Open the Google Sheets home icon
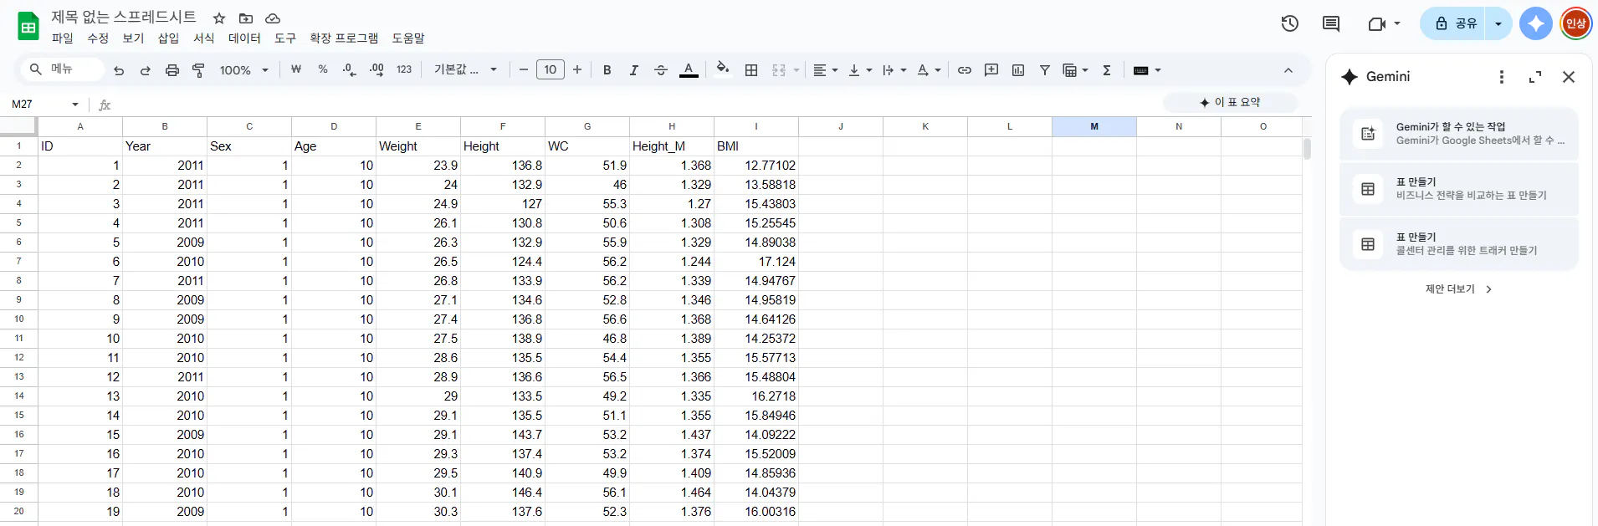This screenshot has width=1598, height=526. pos(28,26)
